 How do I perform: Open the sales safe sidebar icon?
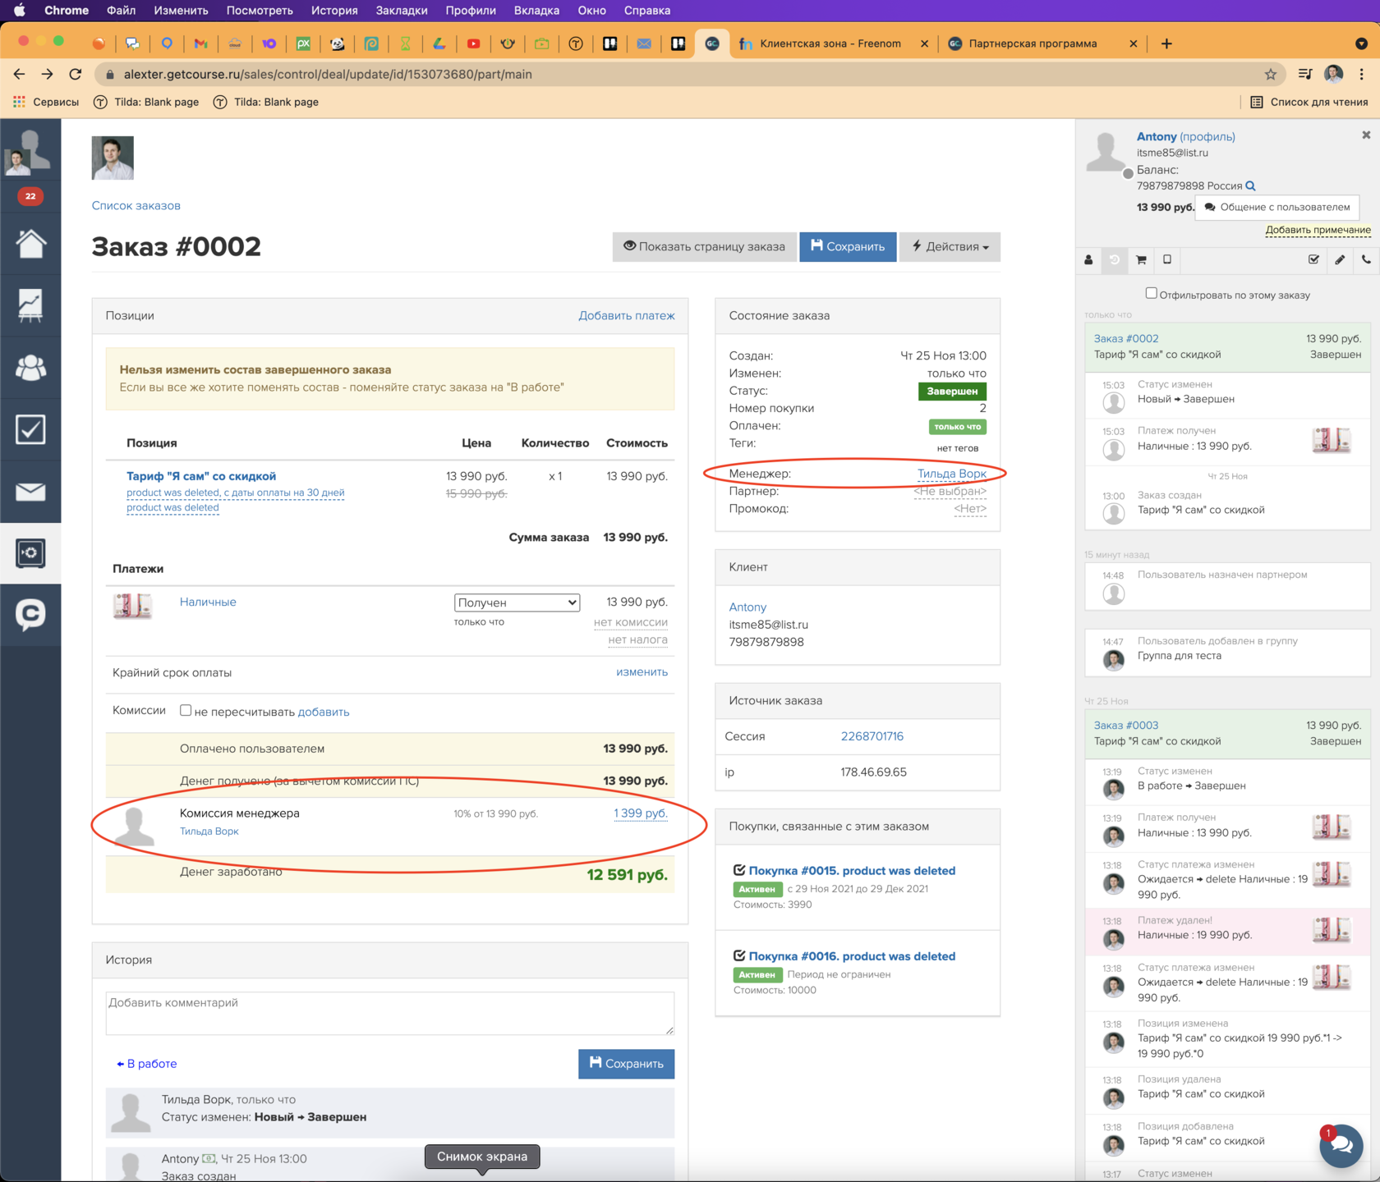(30, 553)
